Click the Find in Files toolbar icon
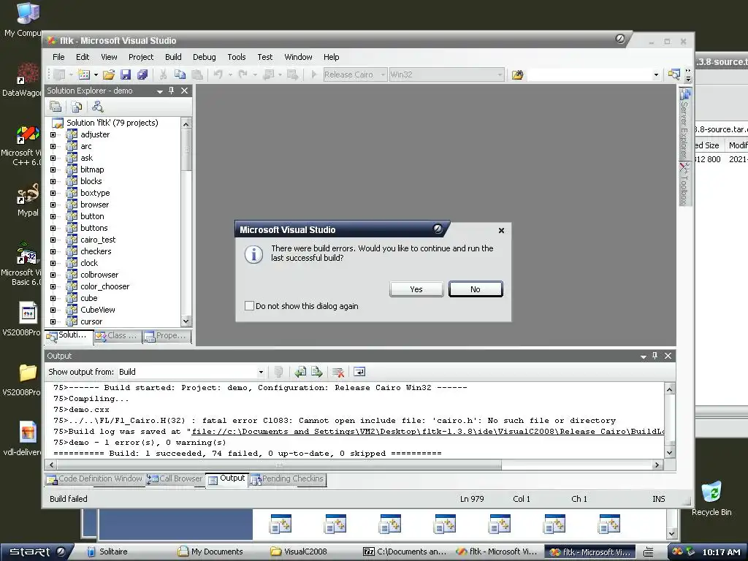Screen dimensions: 748x561 click(518, 75)
